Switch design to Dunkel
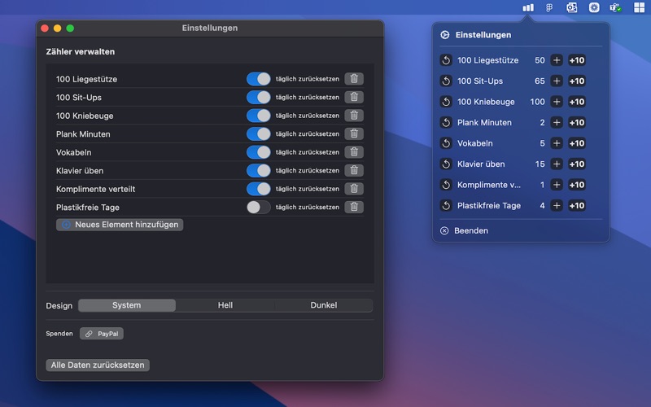The image size is (651, 407). point(323,305)
